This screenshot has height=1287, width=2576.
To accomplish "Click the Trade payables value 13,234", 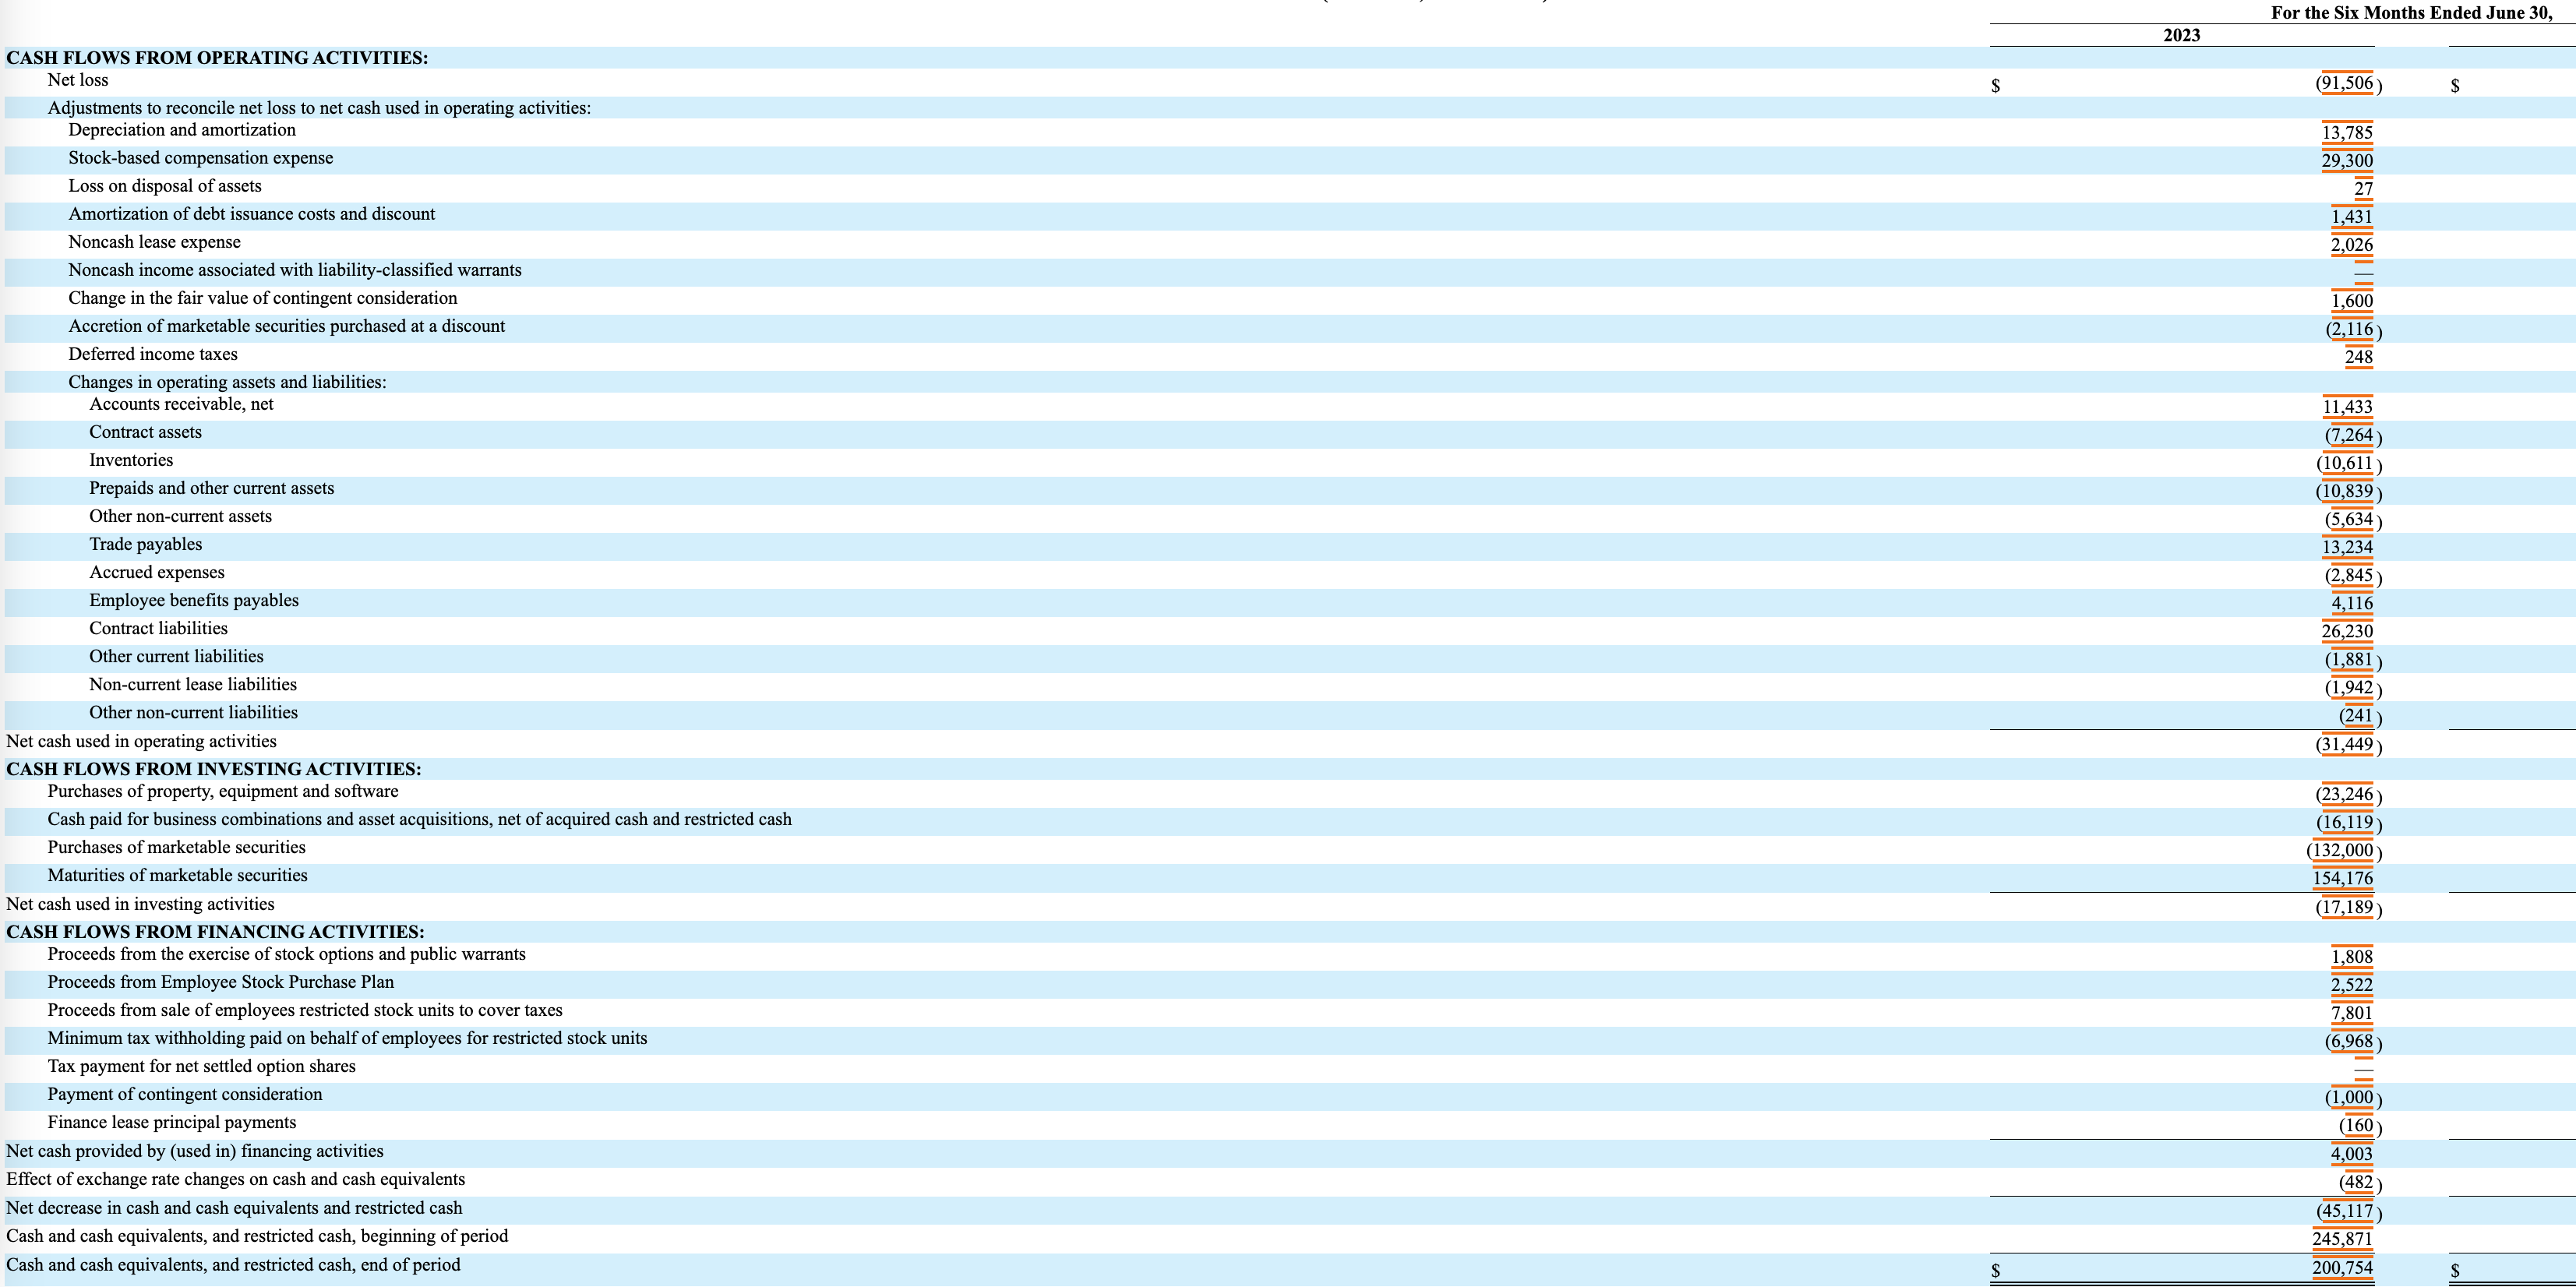I will 2346,547.
